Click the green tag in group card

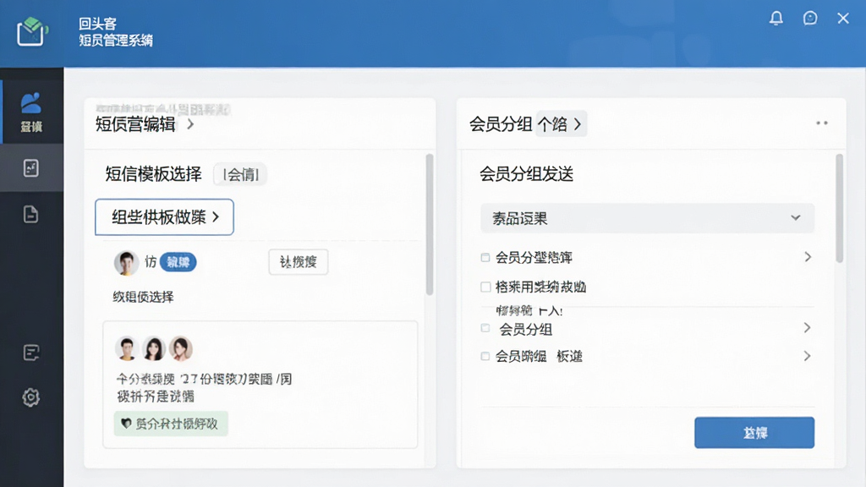[x=171, y=424]
